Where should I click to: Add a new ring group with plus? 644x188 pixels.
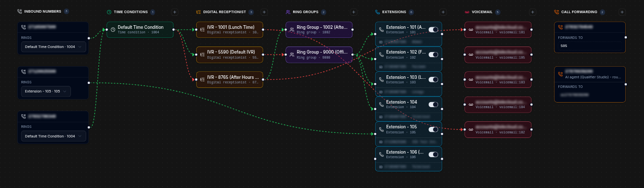pos(353,12)
